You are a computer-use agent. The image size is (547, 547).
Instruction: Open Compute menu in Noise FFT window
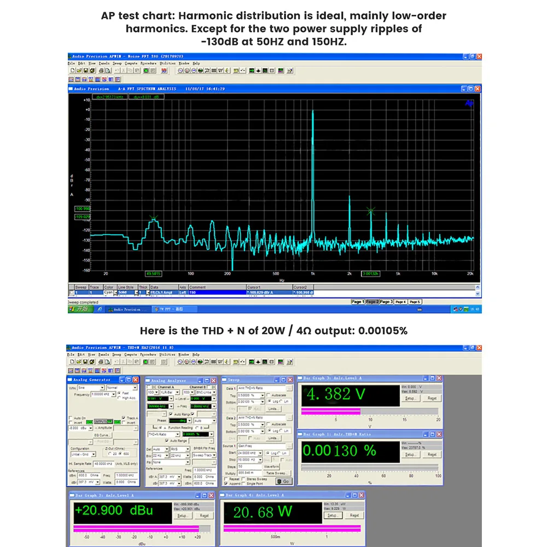131,63
